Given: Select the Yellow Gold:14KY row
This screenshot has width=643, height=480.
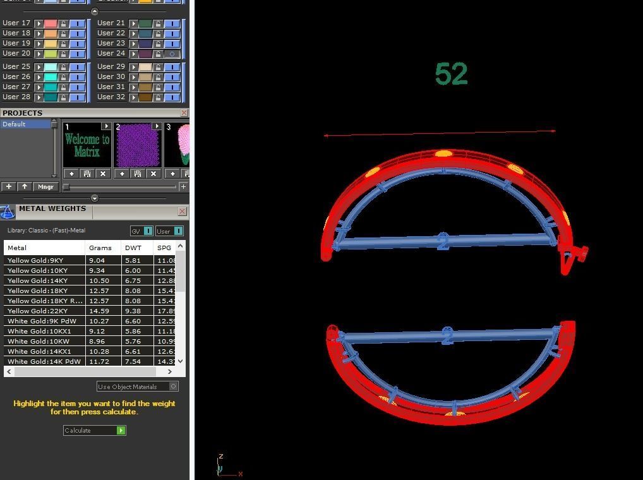Looking at the screenshot, I should (x=90, y=281).
